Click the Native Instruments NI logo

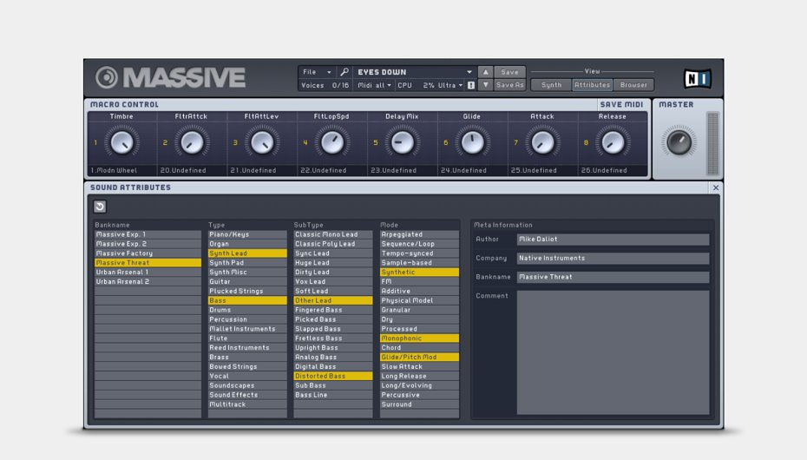pos(697,79)
